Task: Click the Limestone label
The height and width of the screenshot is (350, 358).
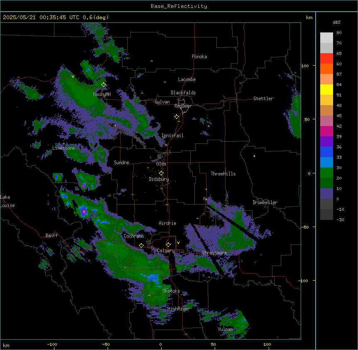Action: coord(64,148)
